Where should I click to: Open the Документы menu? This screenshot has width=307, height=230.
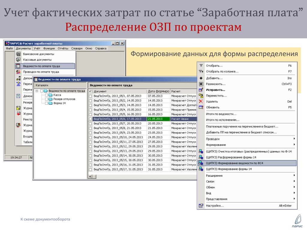(x=23, y=48)
